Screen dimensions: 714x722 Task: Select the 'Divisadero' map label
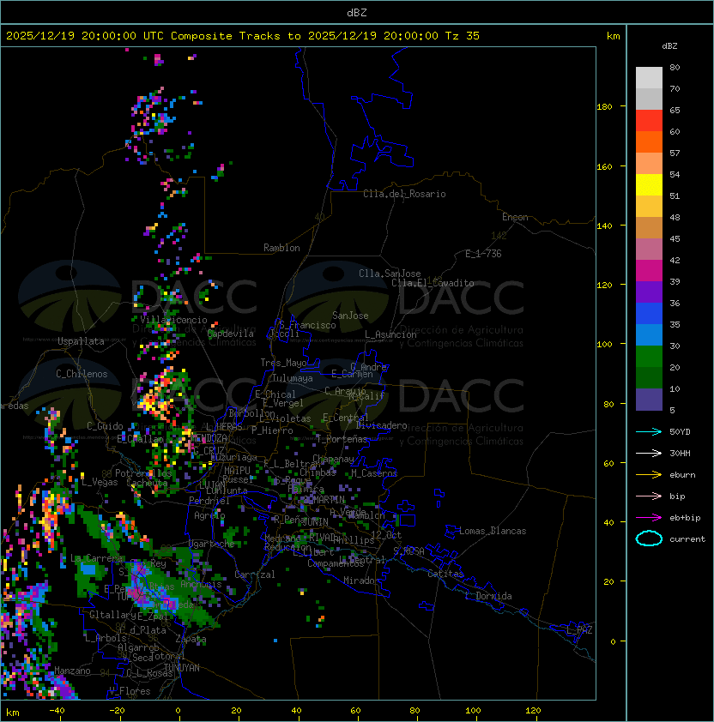point(382,425)
